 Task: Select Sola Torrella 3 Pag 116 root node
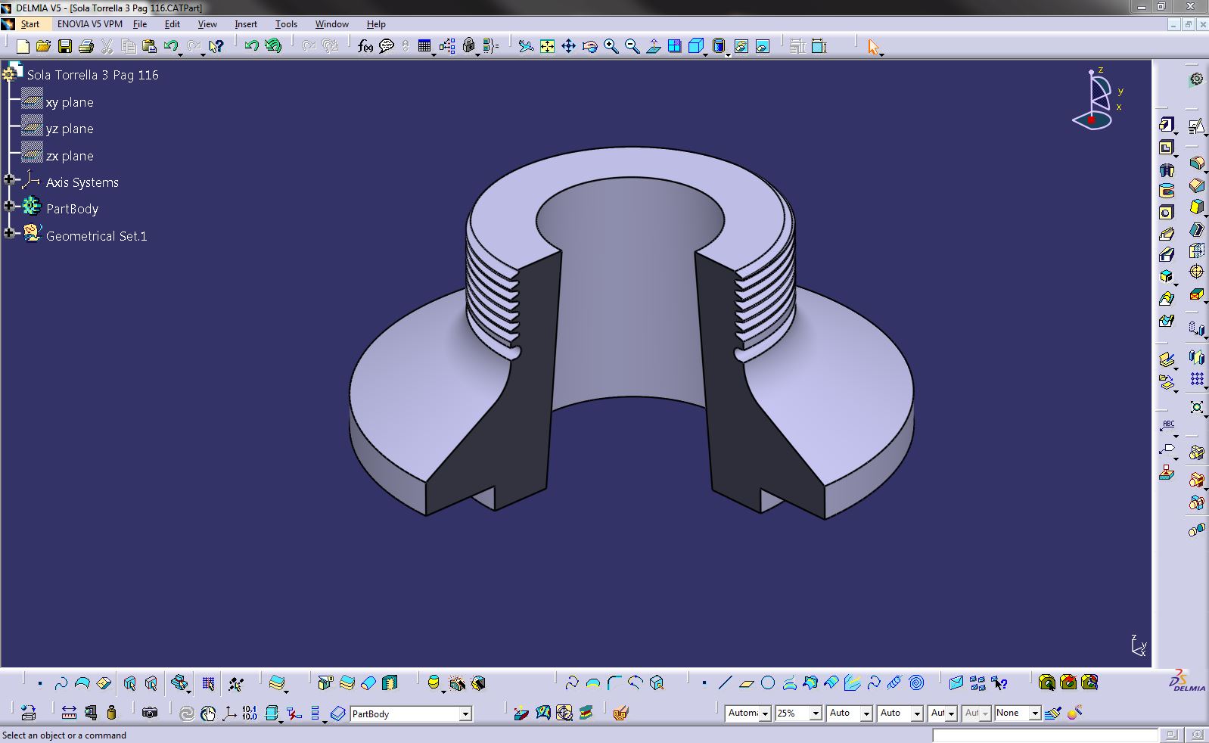point(93,75)
